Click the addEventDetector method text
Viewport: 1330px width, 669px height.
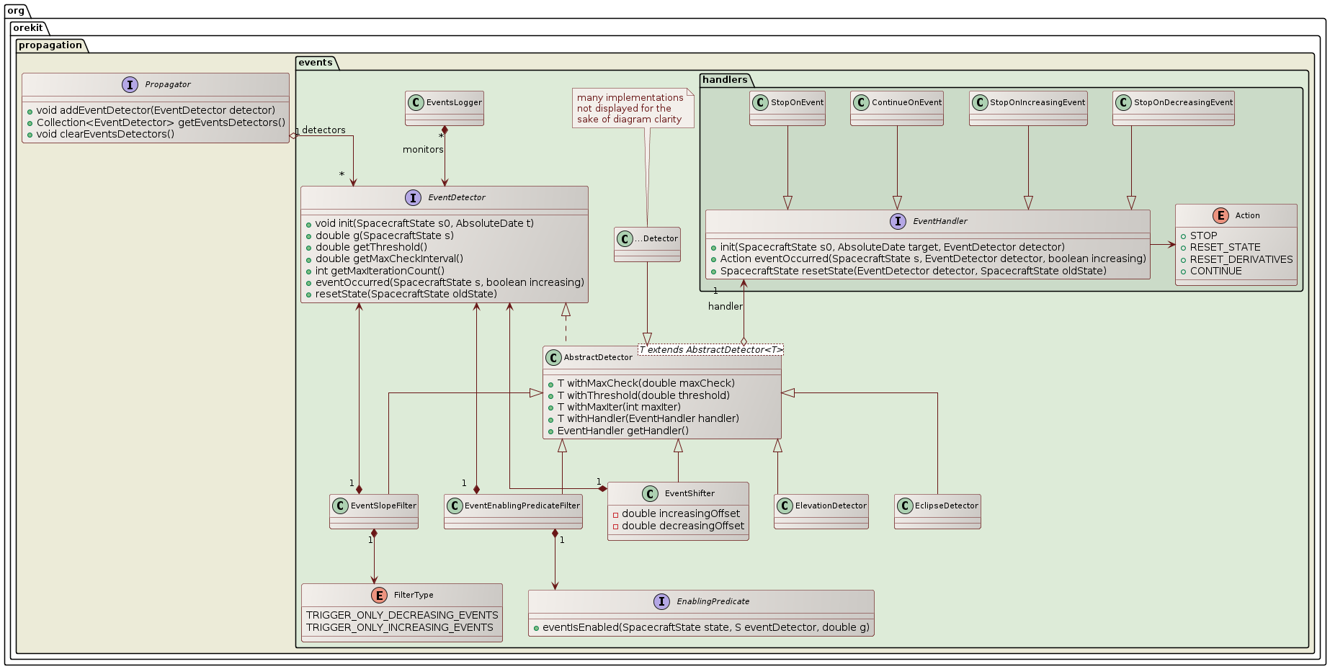156,110
